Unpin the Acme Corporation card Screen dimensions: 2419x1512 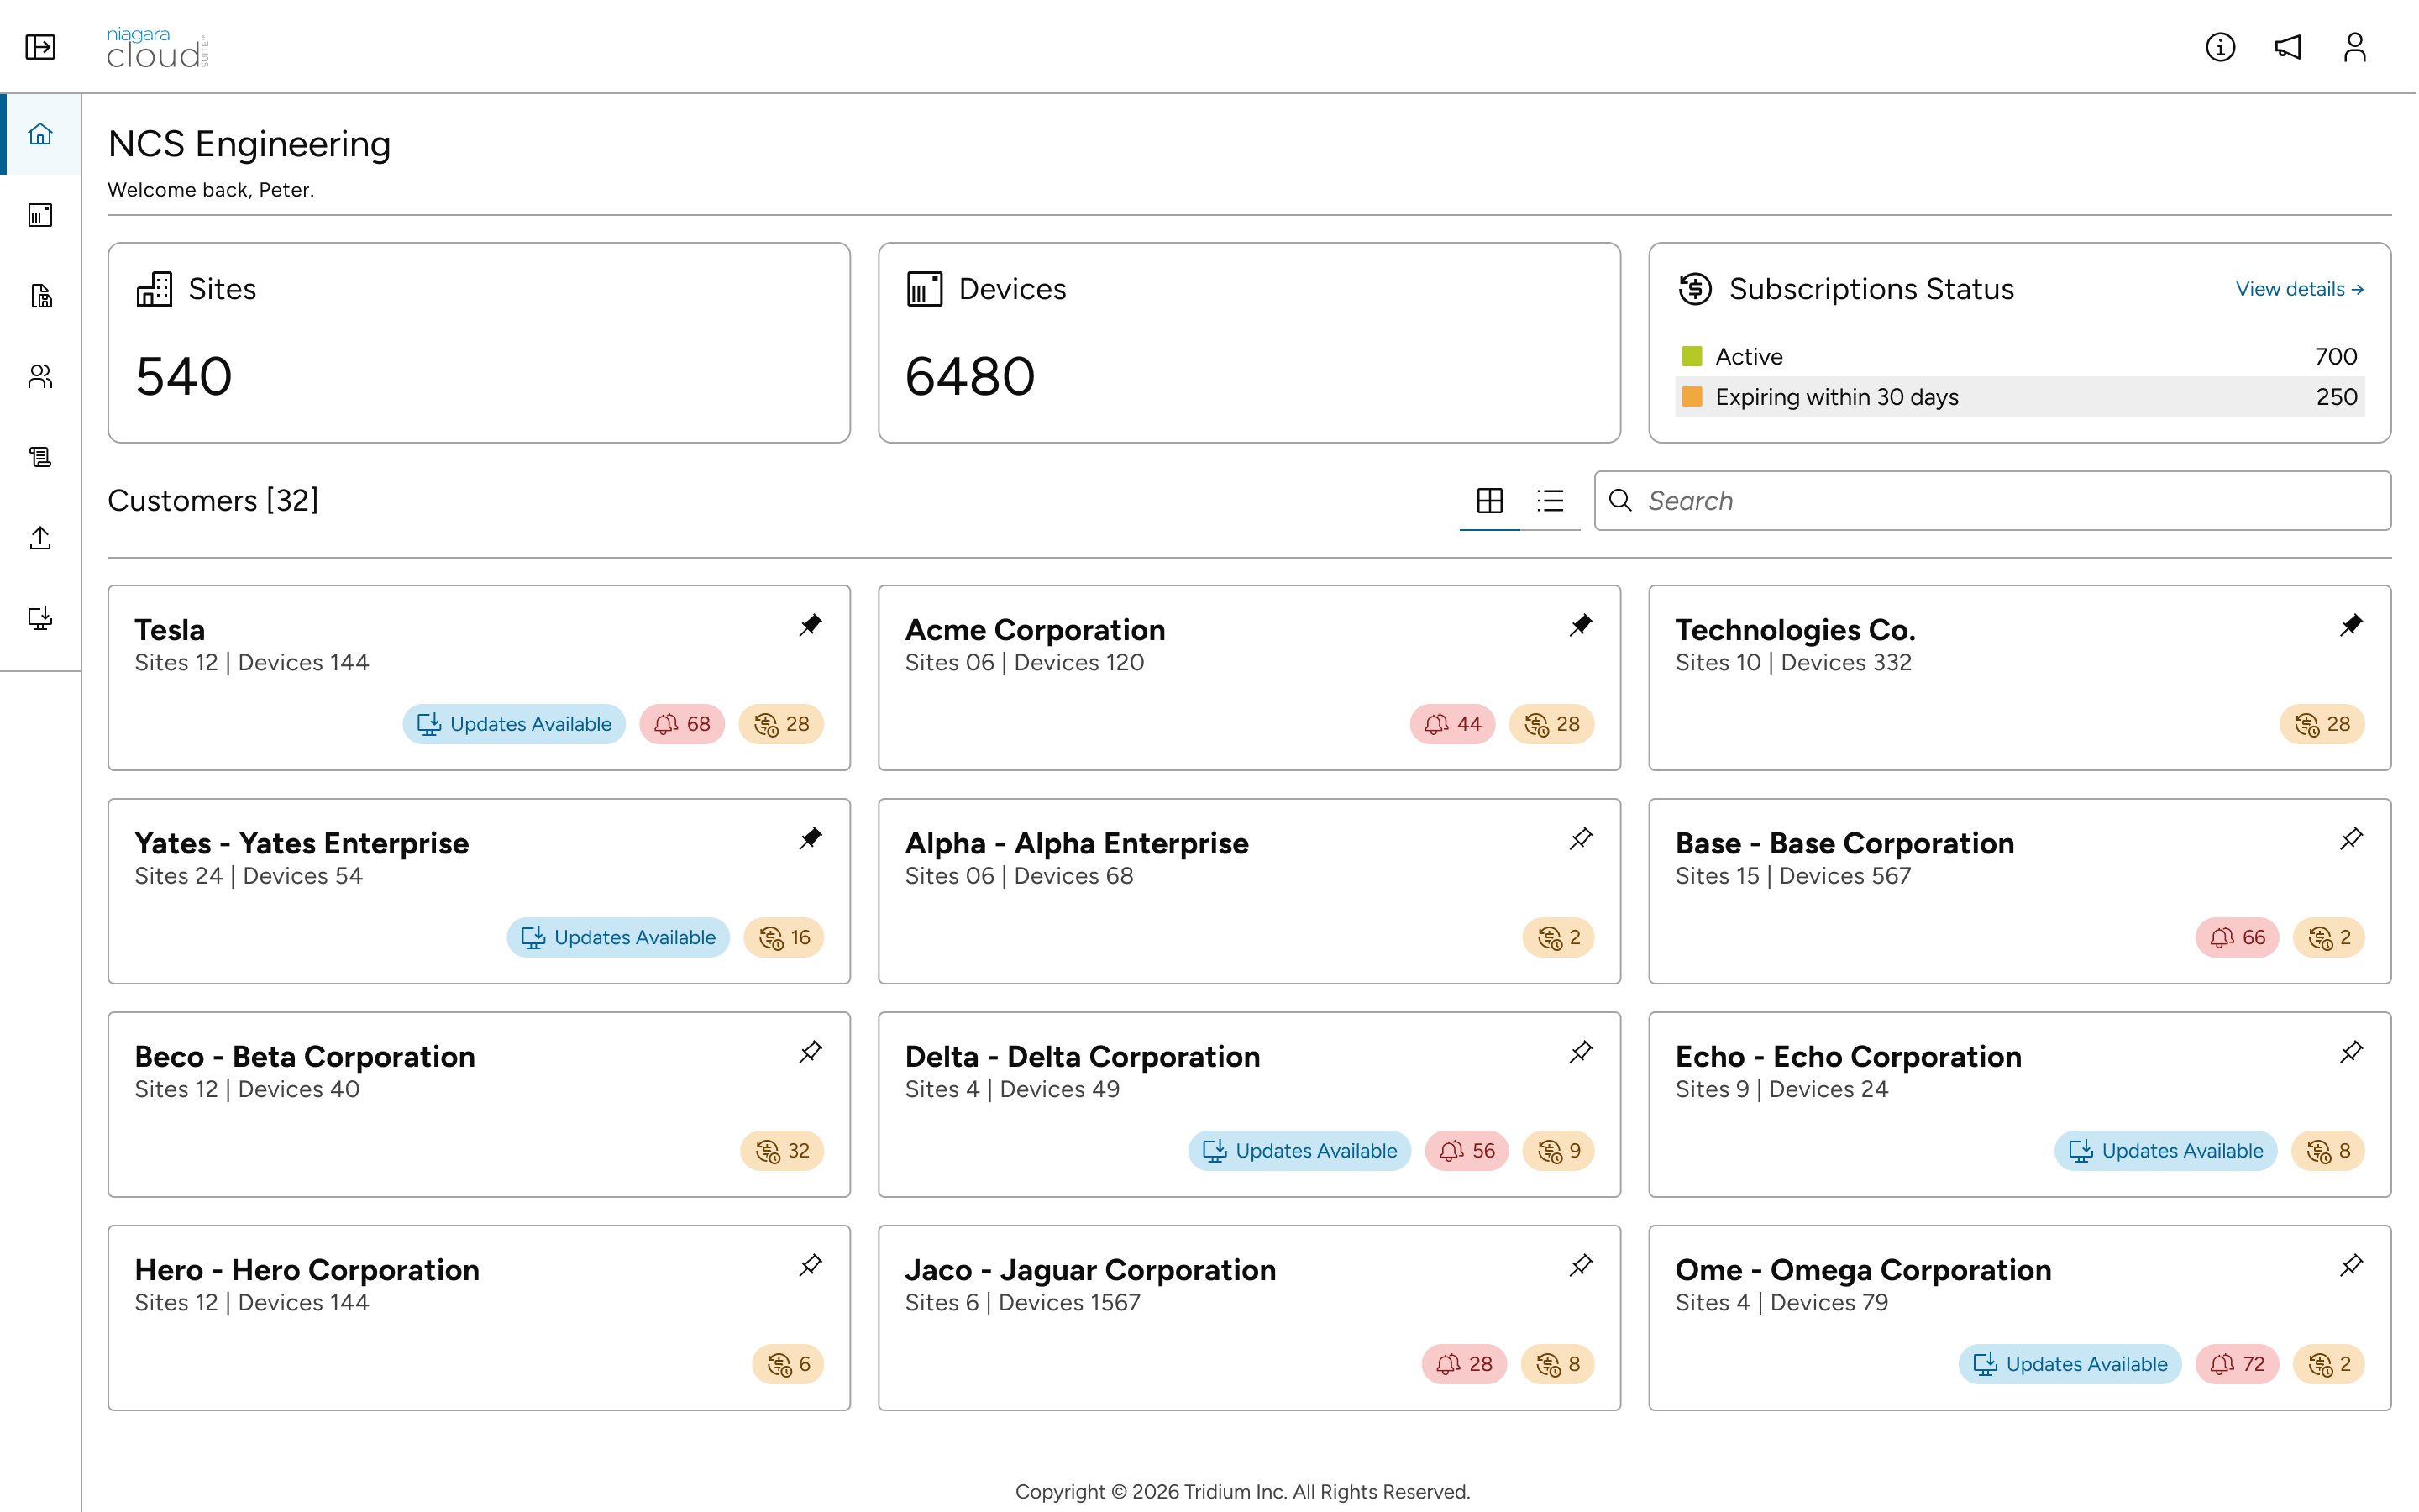[1581, 625]
